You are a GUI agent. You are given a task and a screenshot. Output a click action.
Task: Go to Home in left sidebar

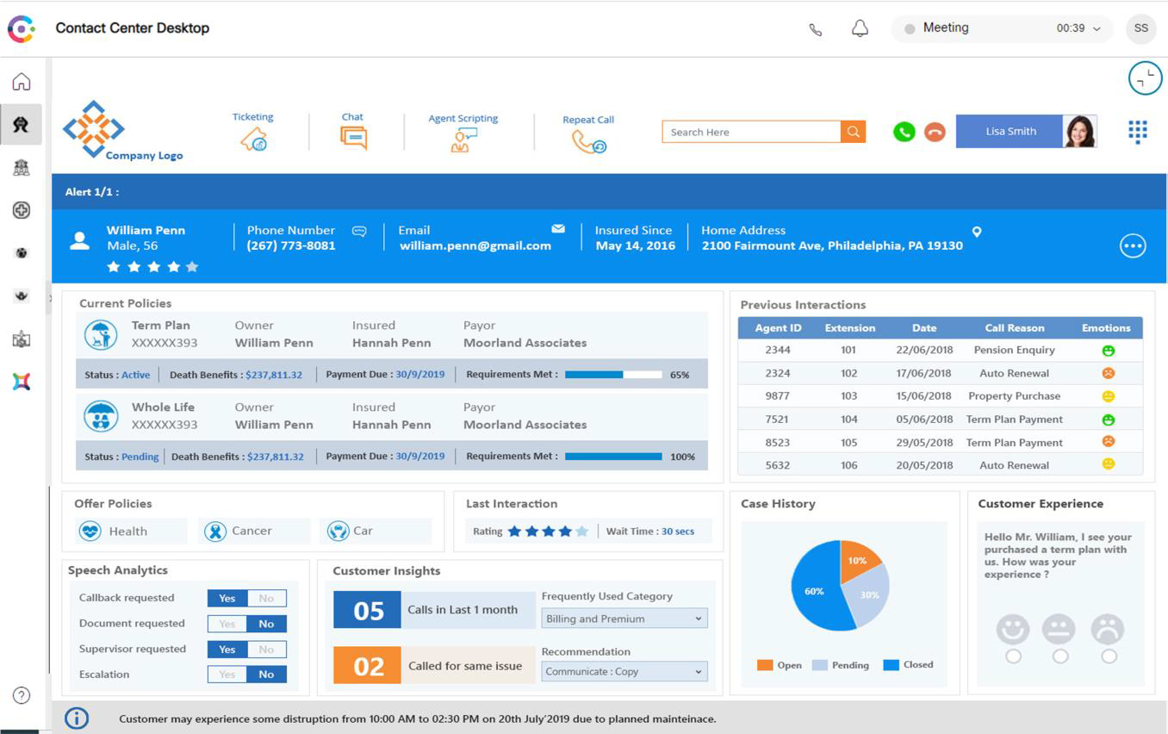tap(22, 82)
